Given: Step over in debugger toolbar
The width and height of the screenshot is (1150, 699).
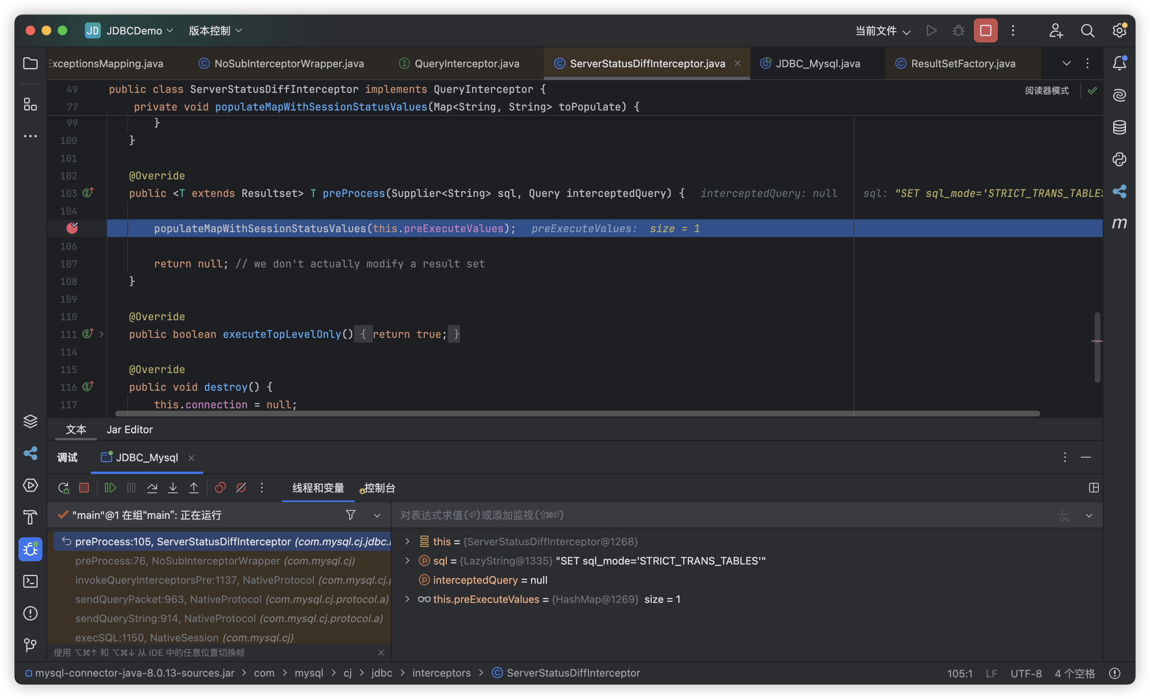Looking at the screenshot, I should pyautogui.click(x=152, y=488).
